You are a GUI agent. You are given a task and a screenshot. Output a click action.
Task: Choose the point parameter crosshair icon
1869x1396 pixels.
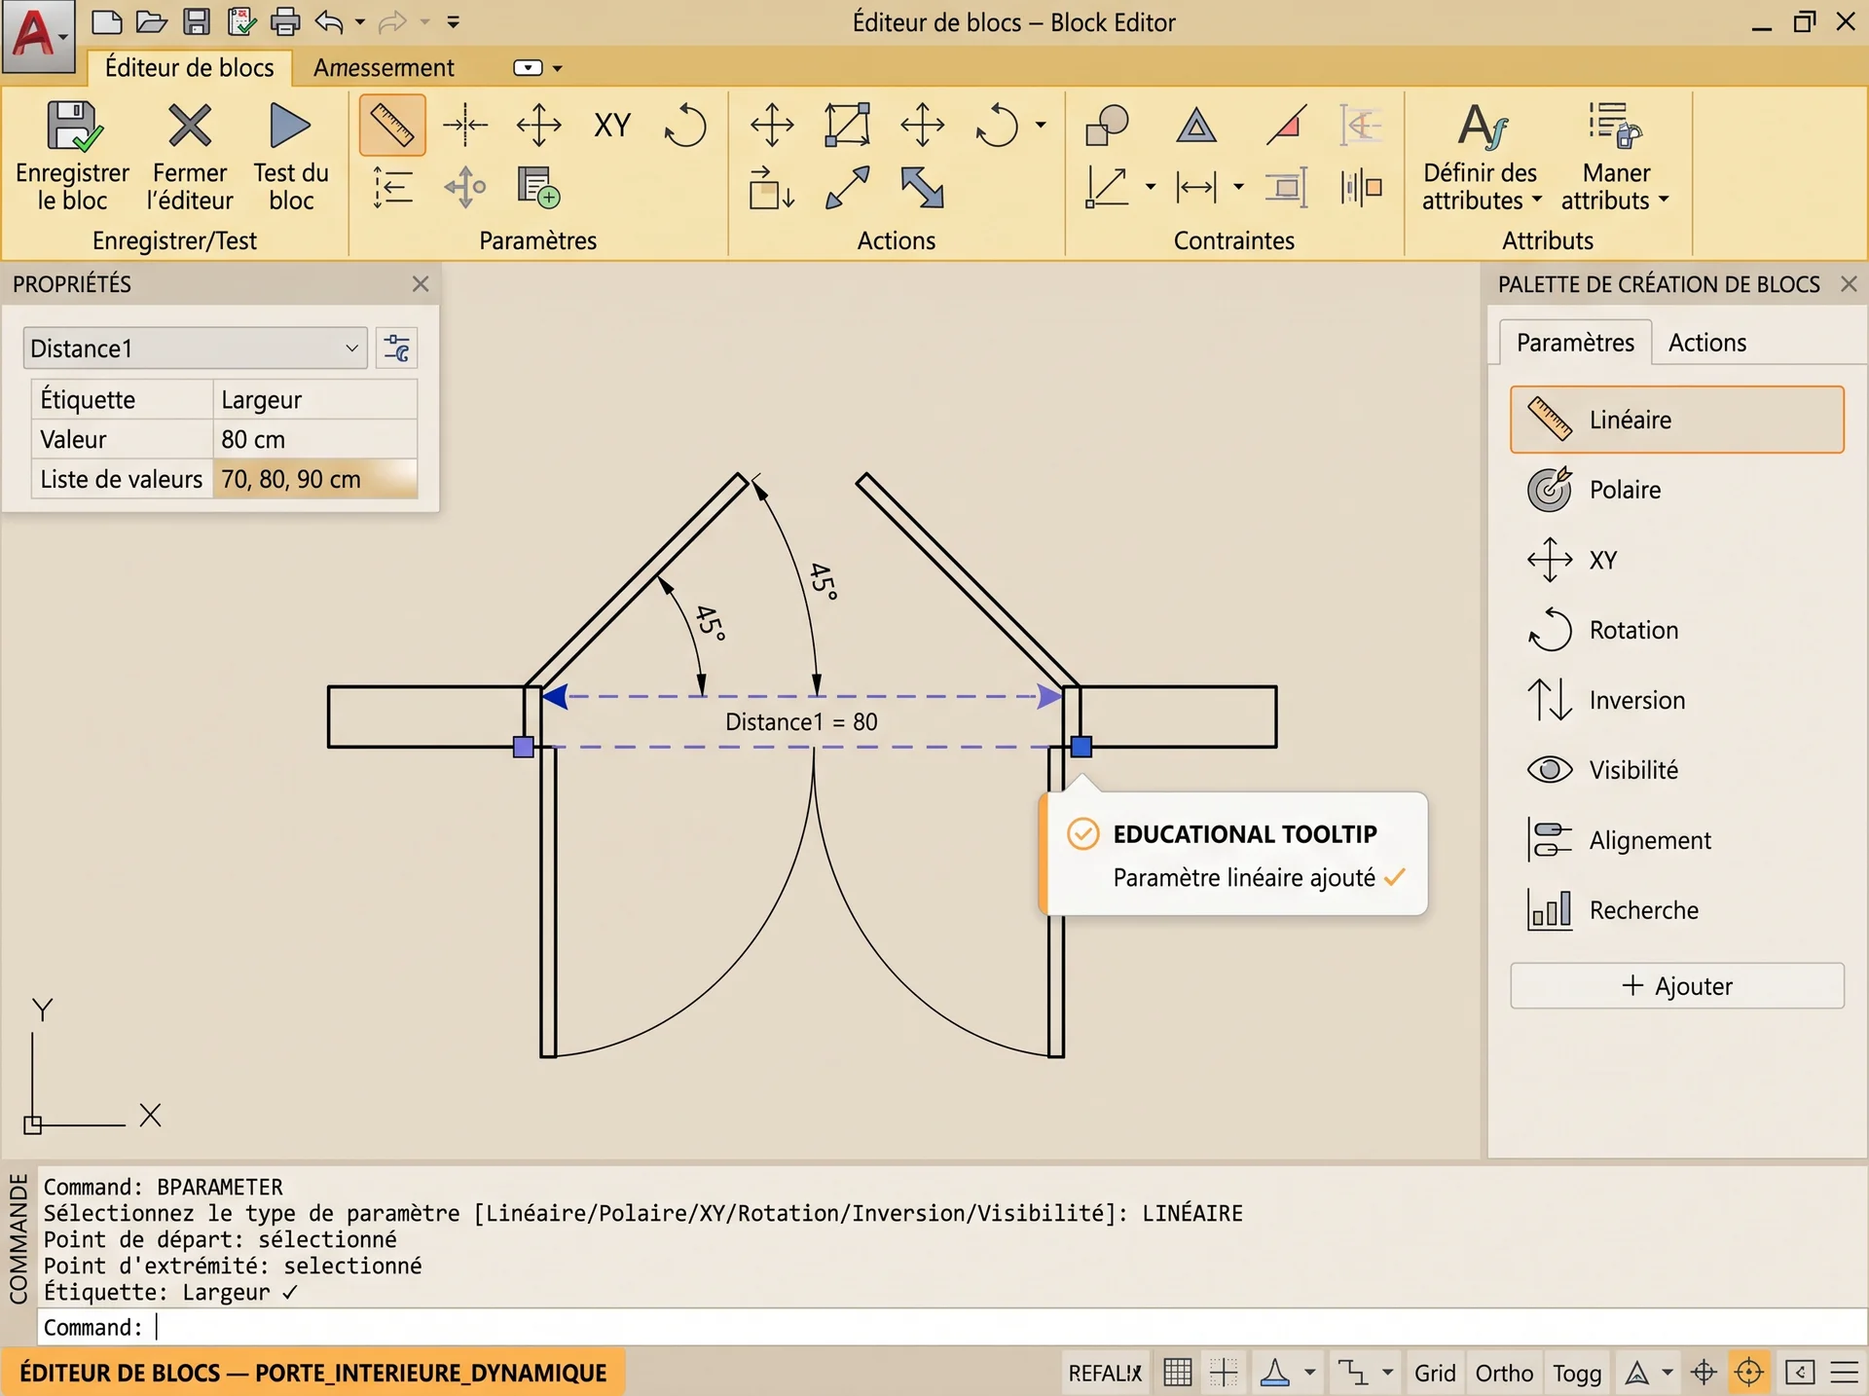pyautogui.click(x=465, y=126)
